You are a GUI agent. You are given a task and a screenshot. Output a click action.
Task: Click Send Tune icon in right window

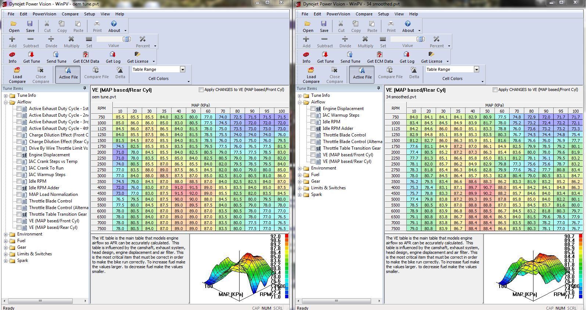click(350, 55)
